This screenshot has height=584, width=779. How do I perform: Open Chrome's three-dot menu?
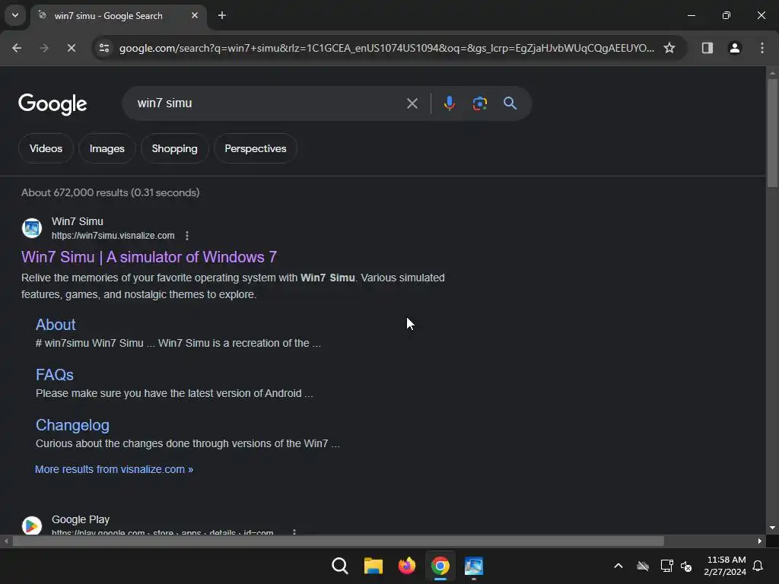[762, 48]
